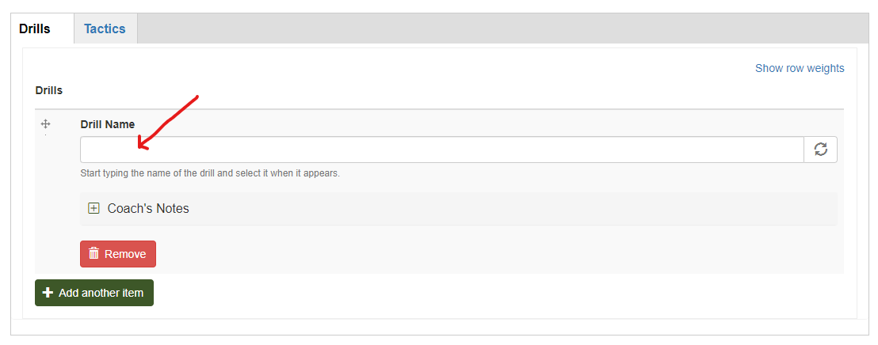The height and width of the screenshot is (345, 878).
Task: Focus the Drill Name text field
Action: click(x=442, y=150)
